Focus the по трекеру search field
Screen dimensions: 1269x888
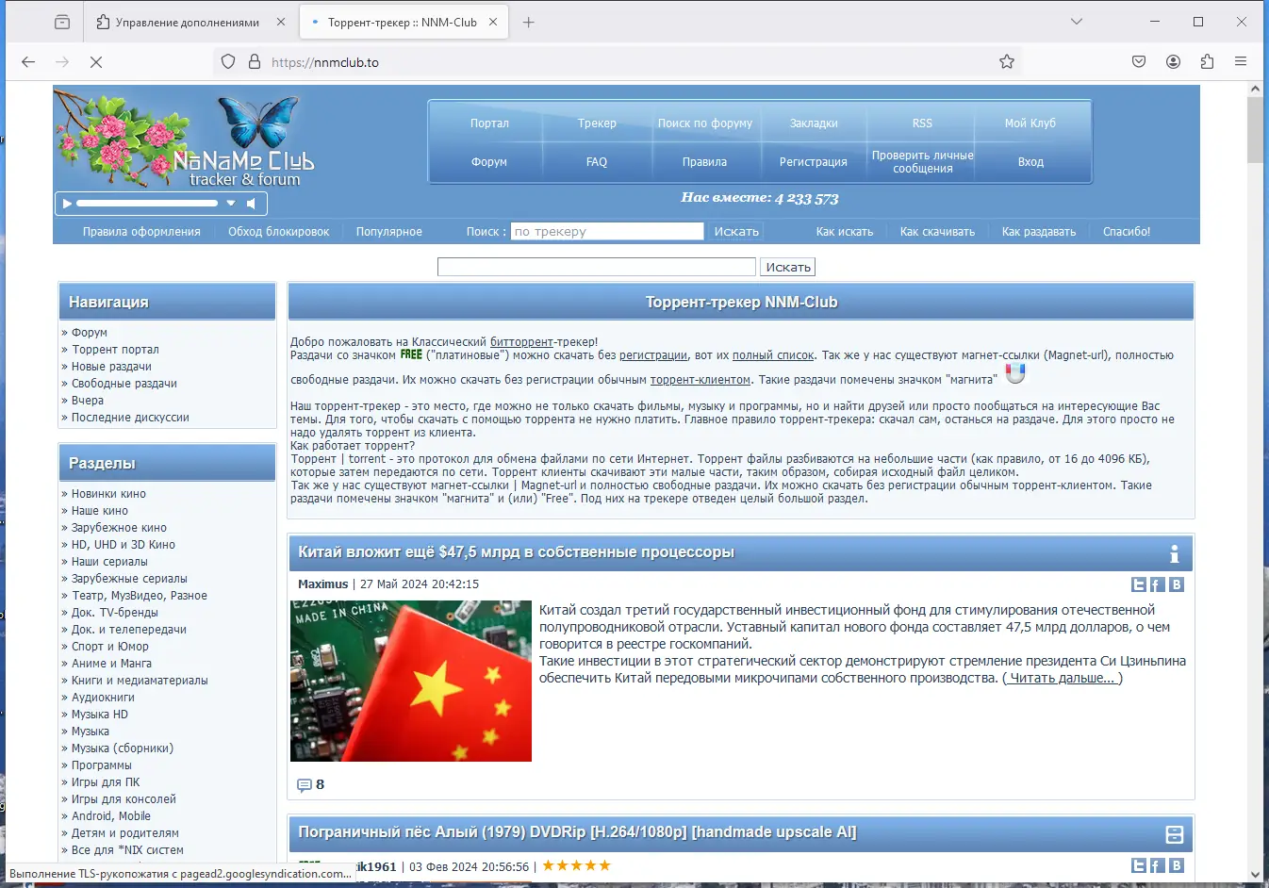pyautogui.click(x=607, y=232)
